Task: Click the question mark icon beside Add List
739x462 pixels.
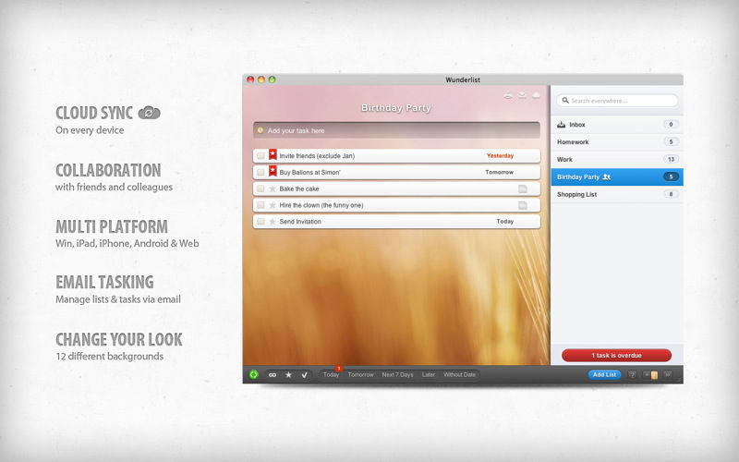Action: [x=632, y=375]
